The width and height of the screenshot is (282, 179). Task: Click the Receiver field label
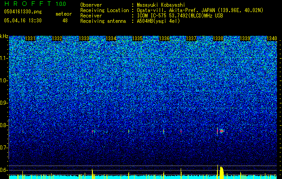91,16
